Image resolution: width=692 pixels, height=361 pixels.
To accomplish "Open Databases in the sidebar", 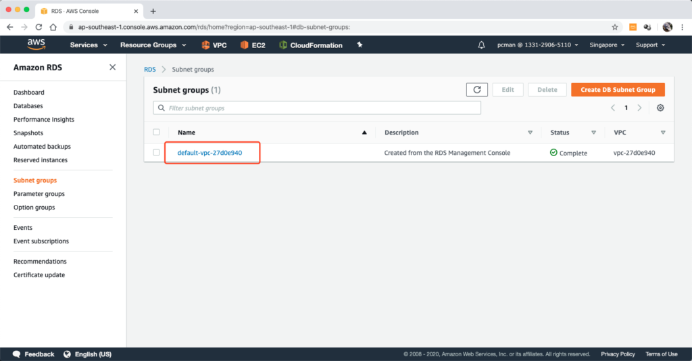I will [28, 106].
